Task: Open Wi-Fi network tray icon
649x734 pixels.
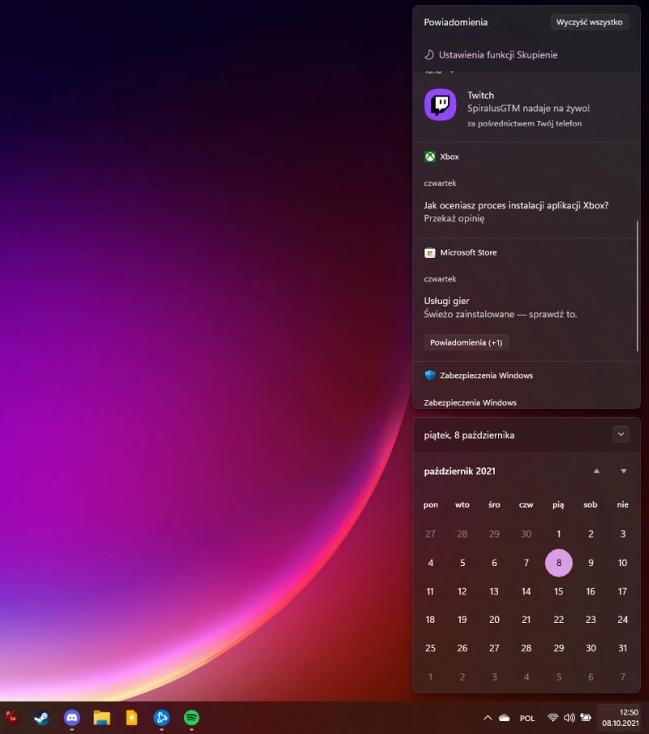Action: [x=553, y=718]
